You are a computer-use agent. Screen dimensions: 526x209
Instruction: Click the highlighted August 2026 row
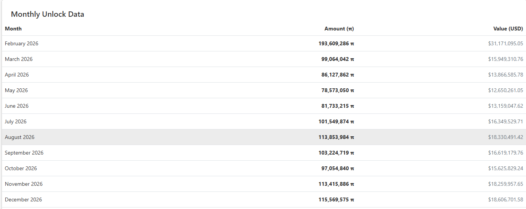pyautogui.click(x=20, y=137)
